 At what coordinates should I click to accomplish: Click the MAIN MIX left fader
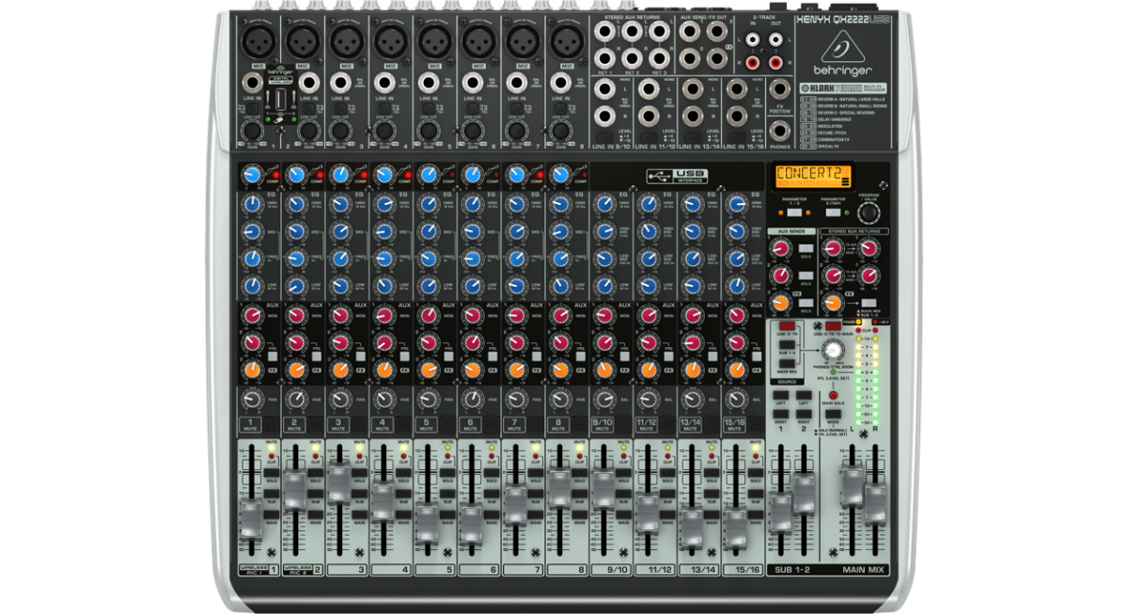[852, 487]
